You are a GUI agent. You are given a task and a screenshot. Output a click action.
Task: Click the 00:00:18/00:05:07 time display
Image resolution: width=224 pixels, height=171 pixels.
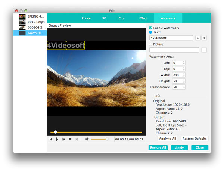129,139
